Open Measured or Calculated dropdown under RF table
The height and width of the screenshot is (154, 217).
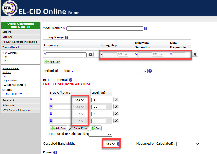100,135
